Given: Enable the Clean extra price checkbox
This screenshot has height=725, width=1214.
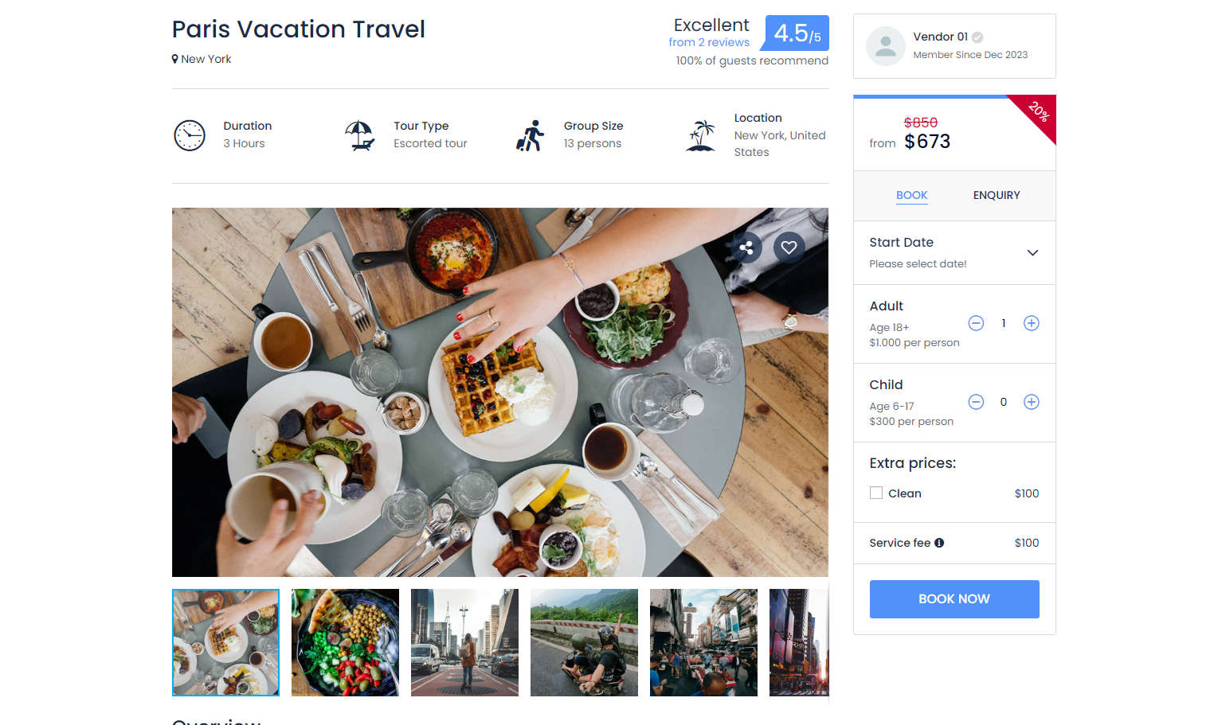Looking at the screenshot, I should 876,493.
